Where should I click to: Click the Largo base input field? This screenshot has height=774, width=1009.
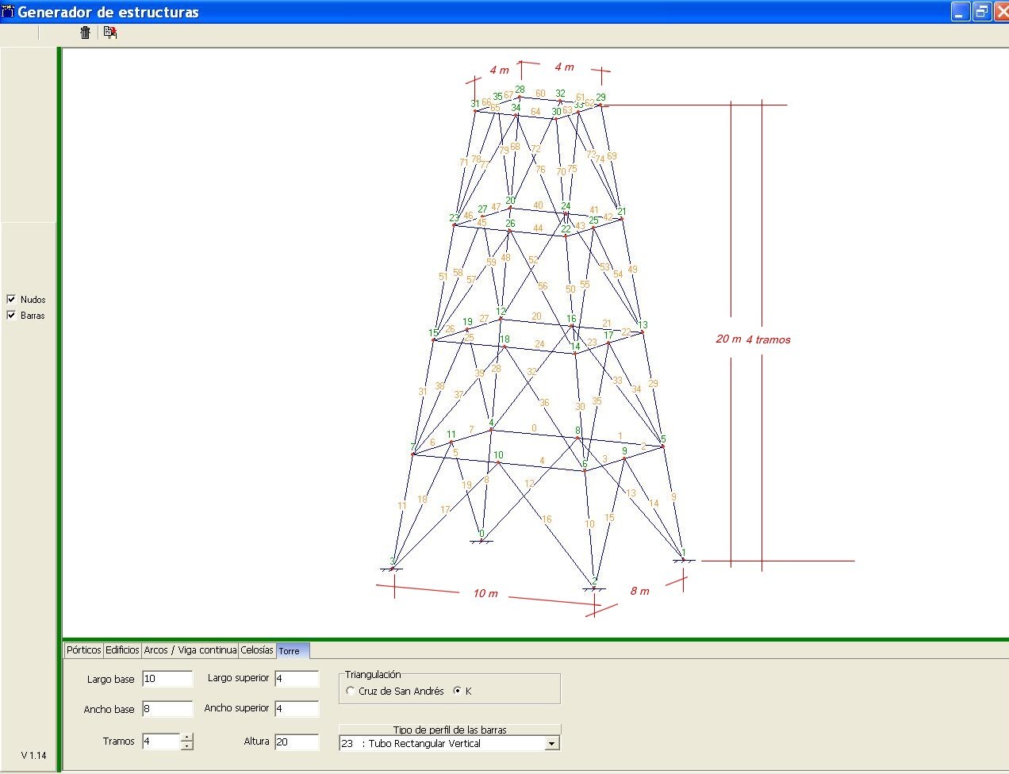(x=167, y=679)
